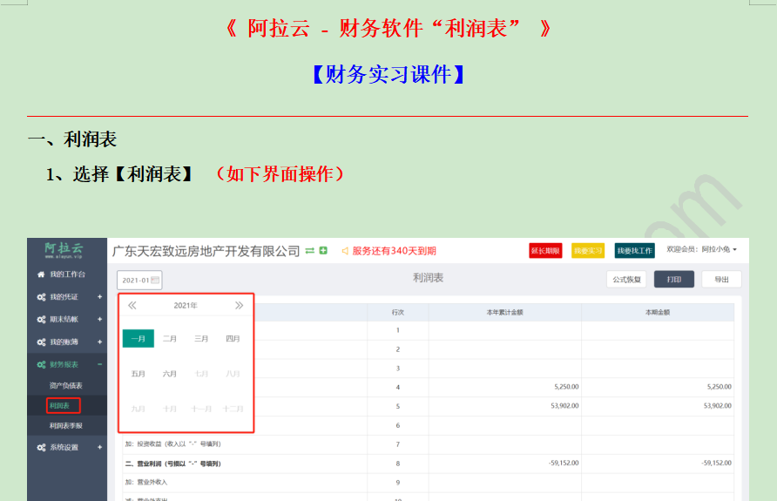Select 五月 in the month picker
Viewport: 777px width, 501px height.
pos(139,374)
